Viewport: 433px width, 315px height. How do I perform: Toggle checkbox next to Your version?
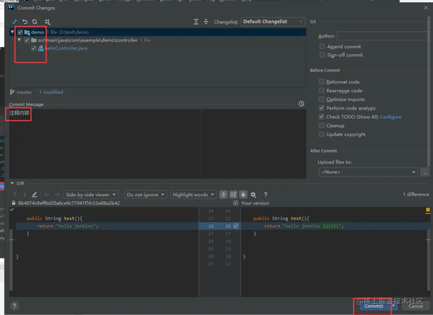coord(236,203)
